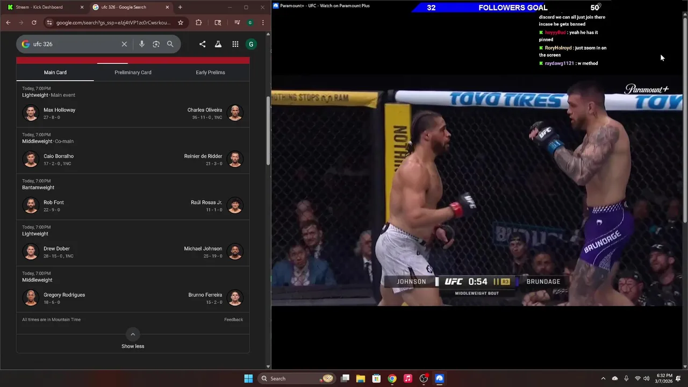Open the notification bell in tray

[x=678, y=378]
